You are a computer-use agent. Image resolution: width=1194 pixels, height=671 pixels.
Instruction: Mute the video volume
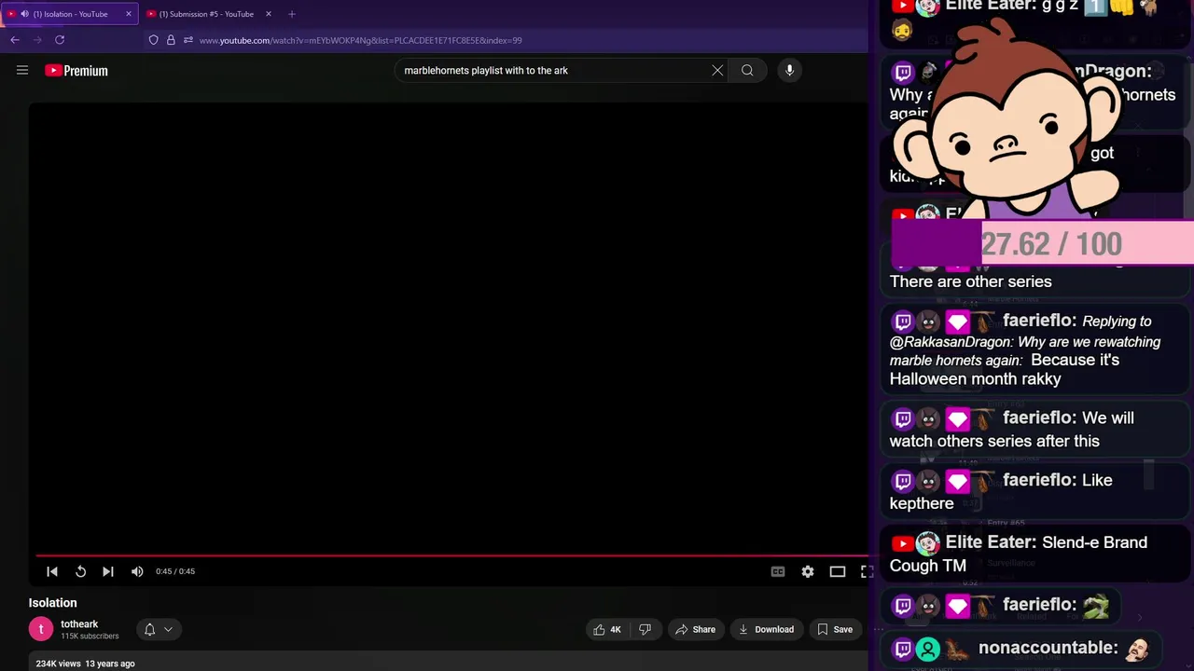pos(137,571)
